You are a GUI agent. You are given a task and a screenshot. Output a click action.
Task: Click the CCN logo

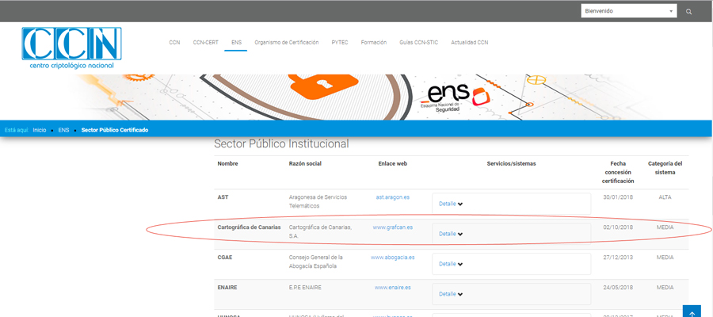71,48
